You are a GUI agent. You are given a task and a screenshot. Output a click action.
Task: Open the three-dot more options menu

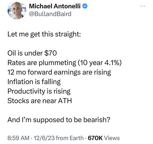(x=142, y=6)
